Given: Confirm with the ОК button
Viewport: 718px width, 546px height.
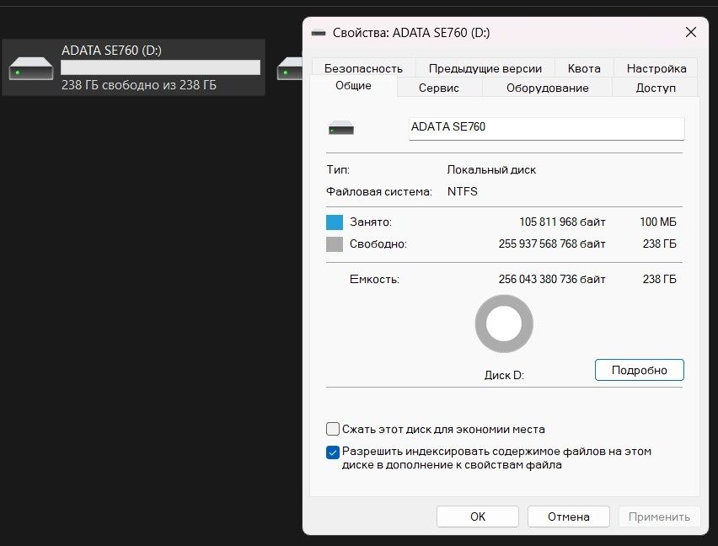Looking at the screenshot, I should pos(478,517).
